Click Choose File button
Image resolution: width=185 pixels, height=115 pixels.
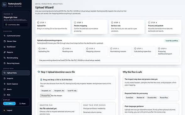46,96
